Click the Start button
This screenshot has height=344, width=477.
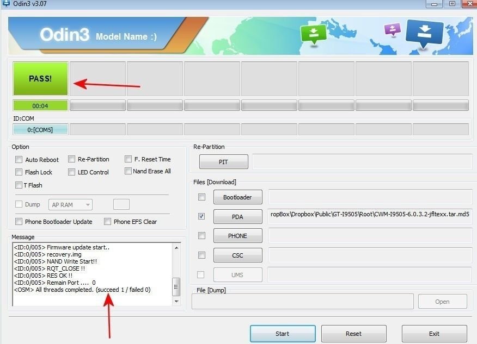coord(283,333)
